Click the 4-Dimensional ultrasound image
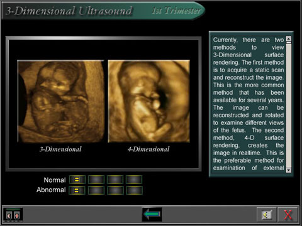 pyautogui.click(x=149, y=102)
